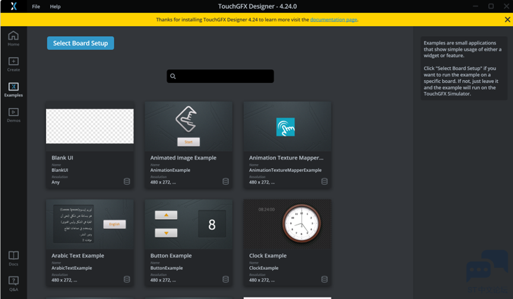Open the Home sidebar icon
513x299 pixels.
(14, 38)
